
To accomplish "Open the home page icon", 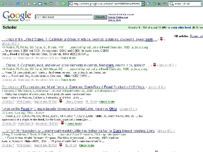I will pos(29,4).
